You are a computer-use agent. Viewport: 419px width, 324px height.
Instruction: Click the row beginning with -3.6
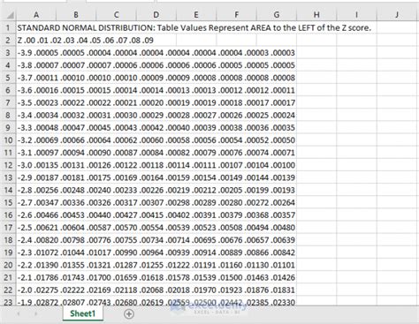(156, 90)
